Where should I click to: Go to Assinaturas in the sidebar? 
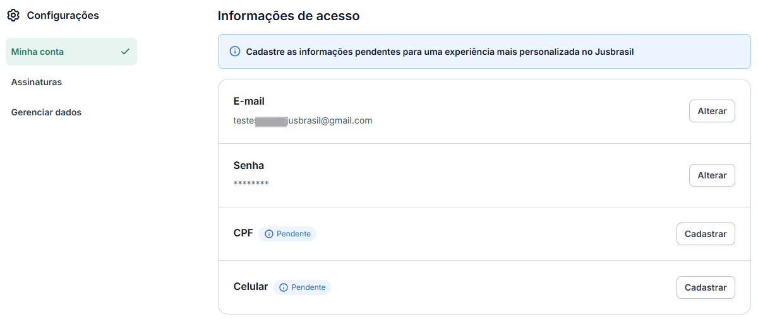[x=37, y=82]
